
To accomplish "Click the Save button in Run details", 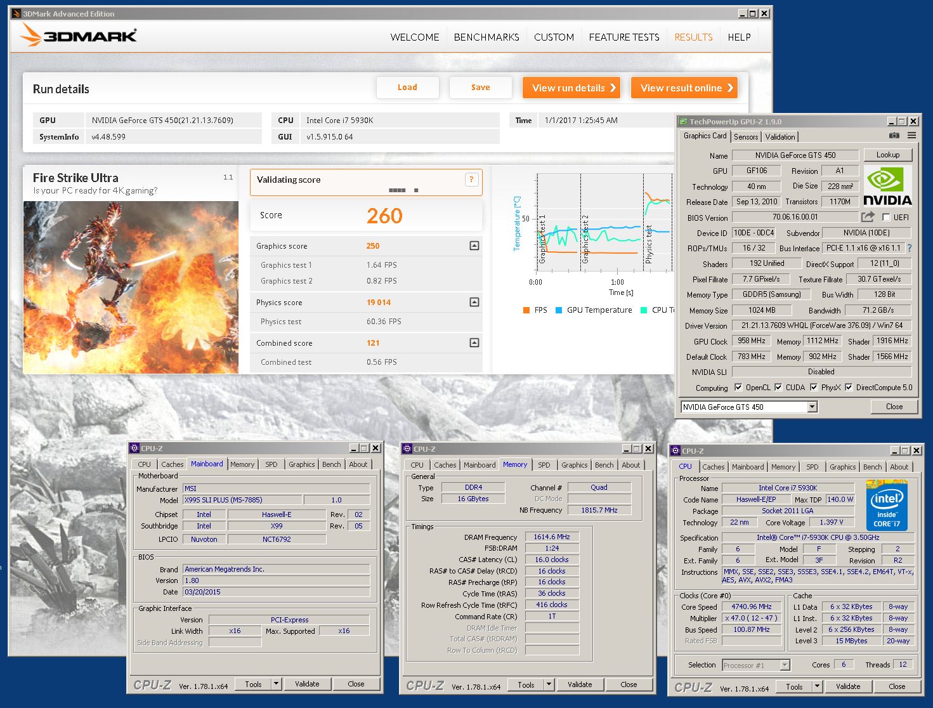I will 481,88.
